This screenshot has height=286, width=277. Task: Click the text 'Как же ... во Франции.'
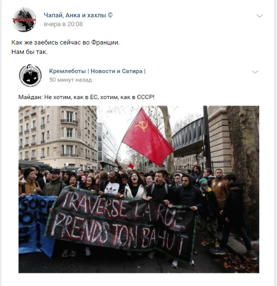click(65, 43)
